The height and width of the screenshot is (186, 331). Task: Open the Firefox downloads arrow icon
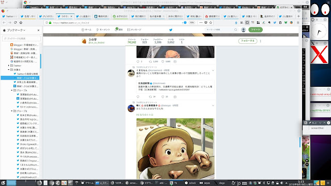point(236,23)
